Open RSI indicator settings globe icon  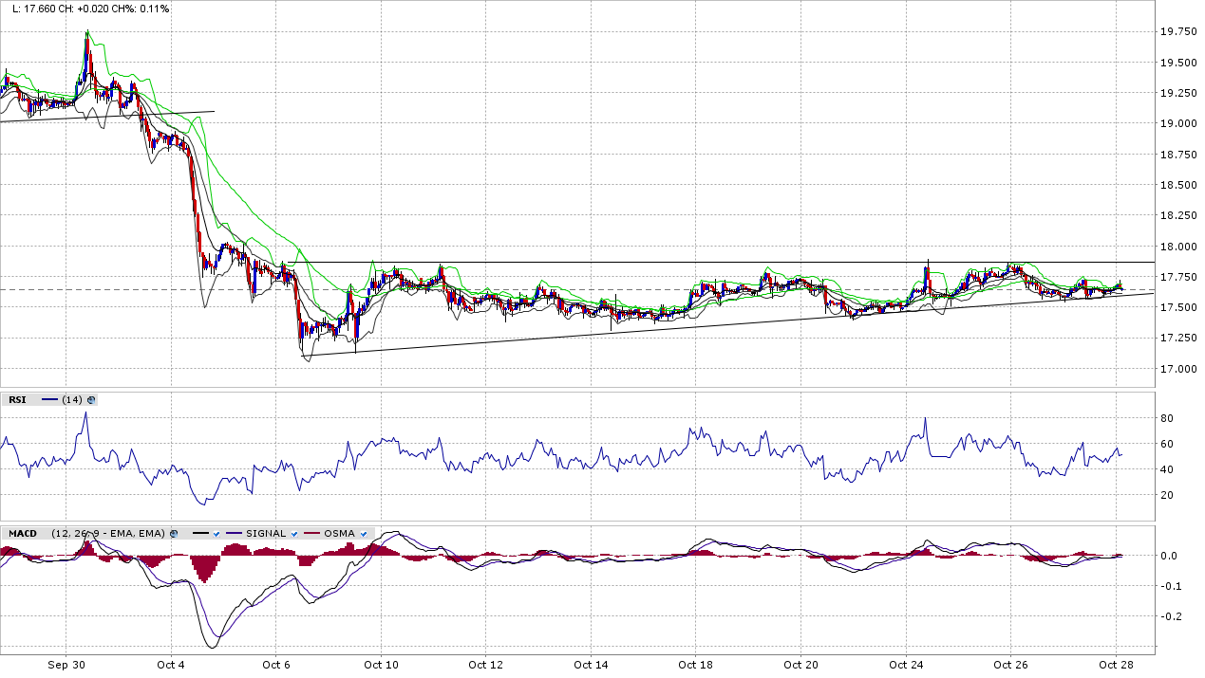click(91, 400)
